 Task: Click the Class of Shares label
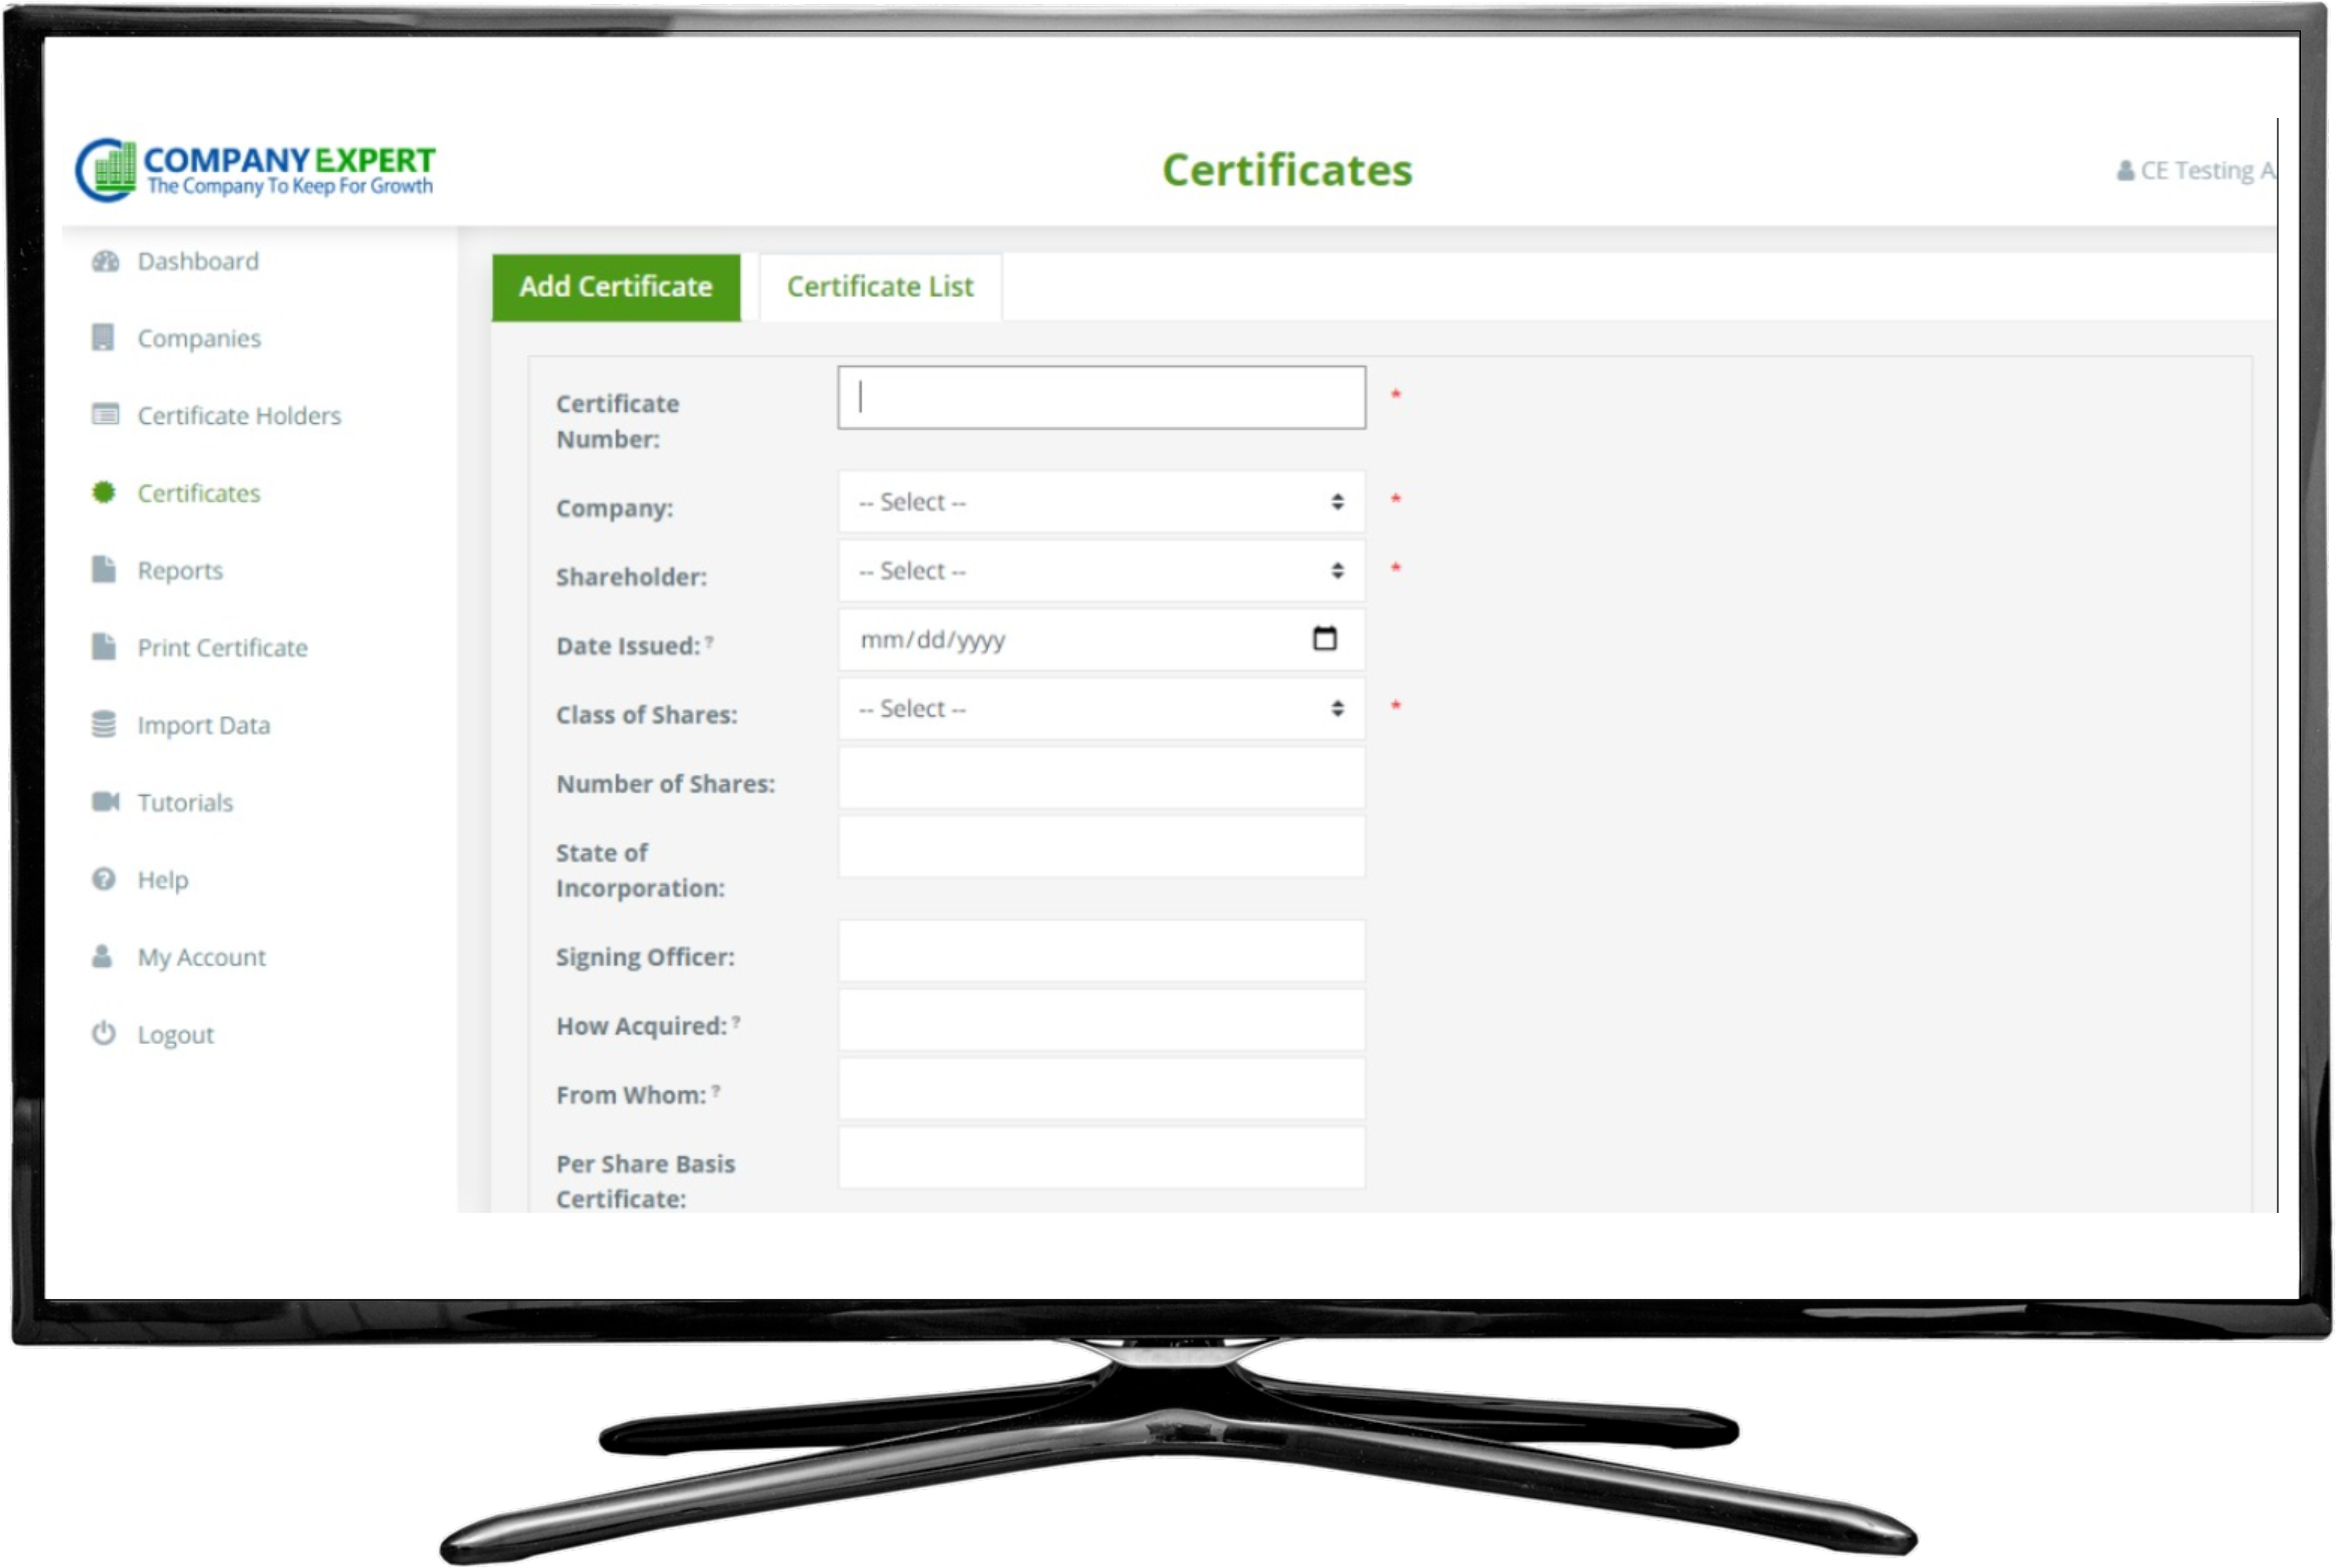(646, 715)
